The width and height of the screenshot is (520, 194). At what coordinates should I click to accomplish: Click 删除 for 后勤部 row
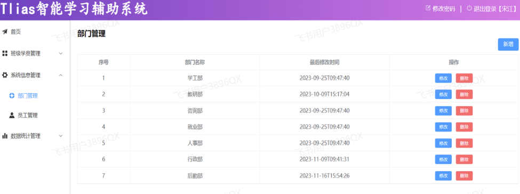[x=465, y=176]
